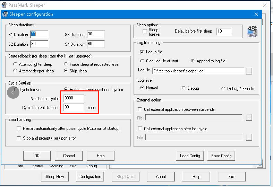Click the Sleeper configuration title icon

pos(5,14)
